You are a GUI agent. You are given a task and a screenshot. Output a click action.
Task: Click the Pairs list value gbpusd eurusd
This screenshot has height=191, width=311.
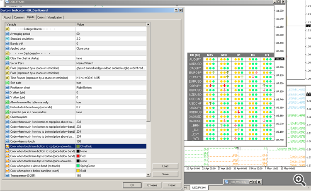(x=111, y=68)
